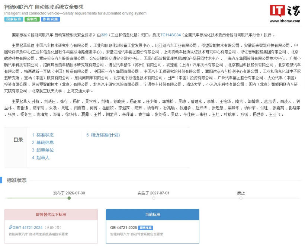The height and width of the screenshot is (247, 305).
Task: Click the 当前标准 card header
Action: click(x=152, y=215)
